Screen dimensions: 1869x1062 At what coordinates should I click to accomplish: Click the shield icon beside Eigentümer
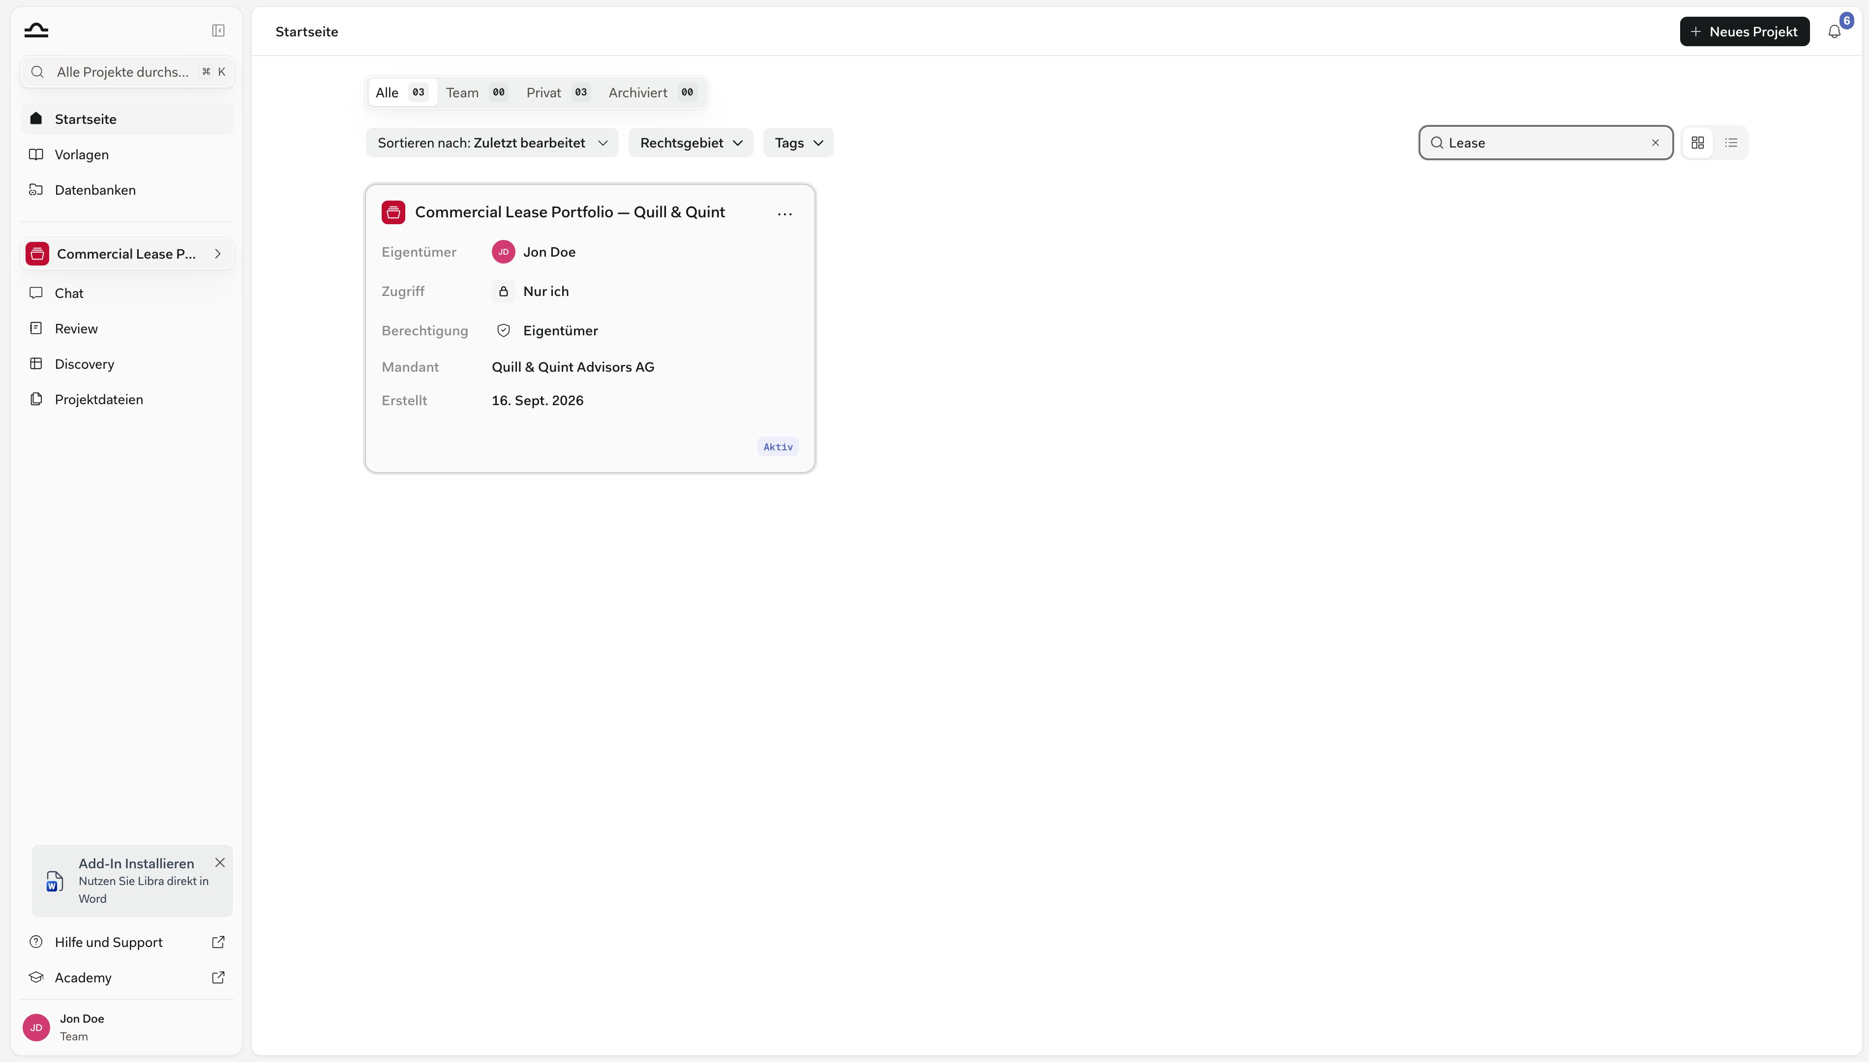pos(503,330)
